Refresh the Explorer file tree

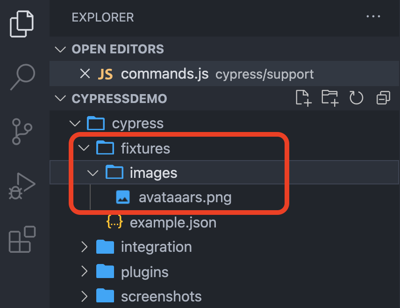click(357, 98)
